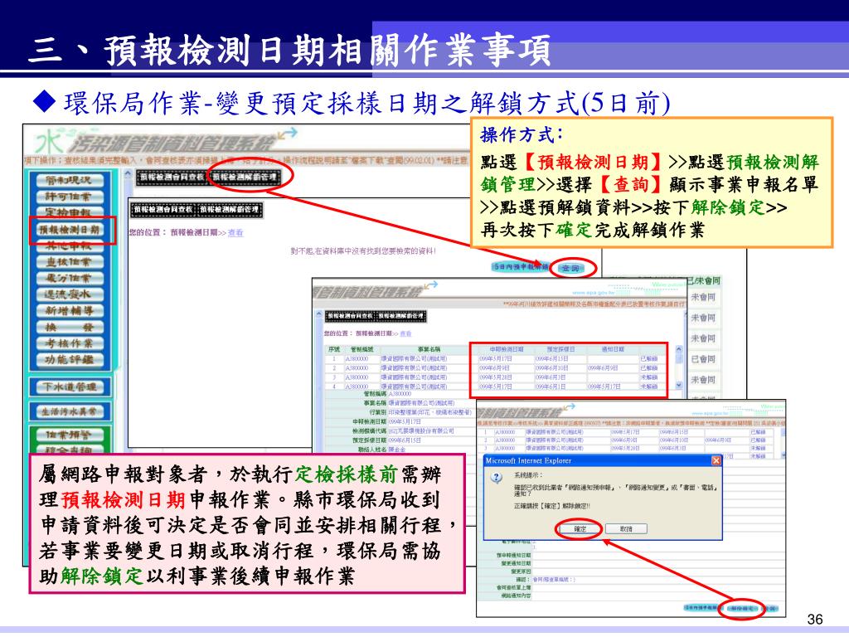Select 預報檢測解鎖管理 tab in middle window
Viewport: 849px width, 637px height.
400,316
